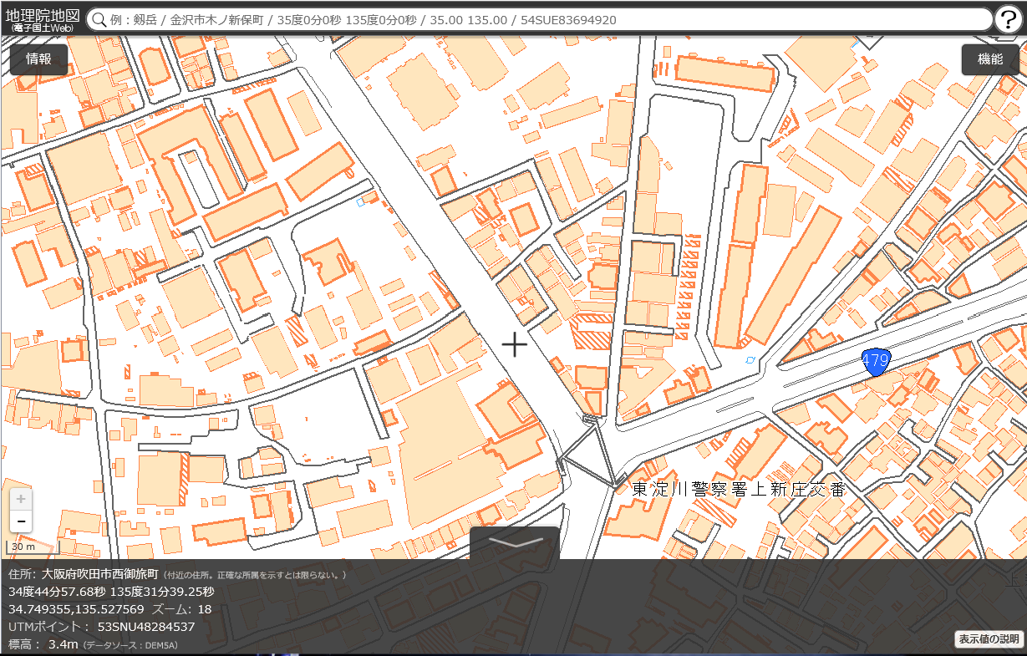The image size is (1027, 656).
Task: Click the UTM point value 53SNU48284537
Action: (x=146, y=626)
